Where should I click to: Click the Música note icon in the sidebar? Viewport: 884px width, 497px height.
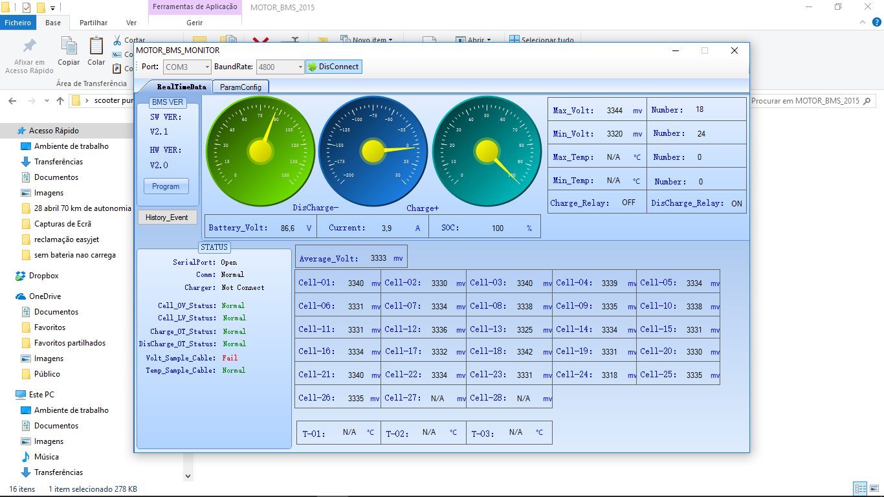point(26,457)
